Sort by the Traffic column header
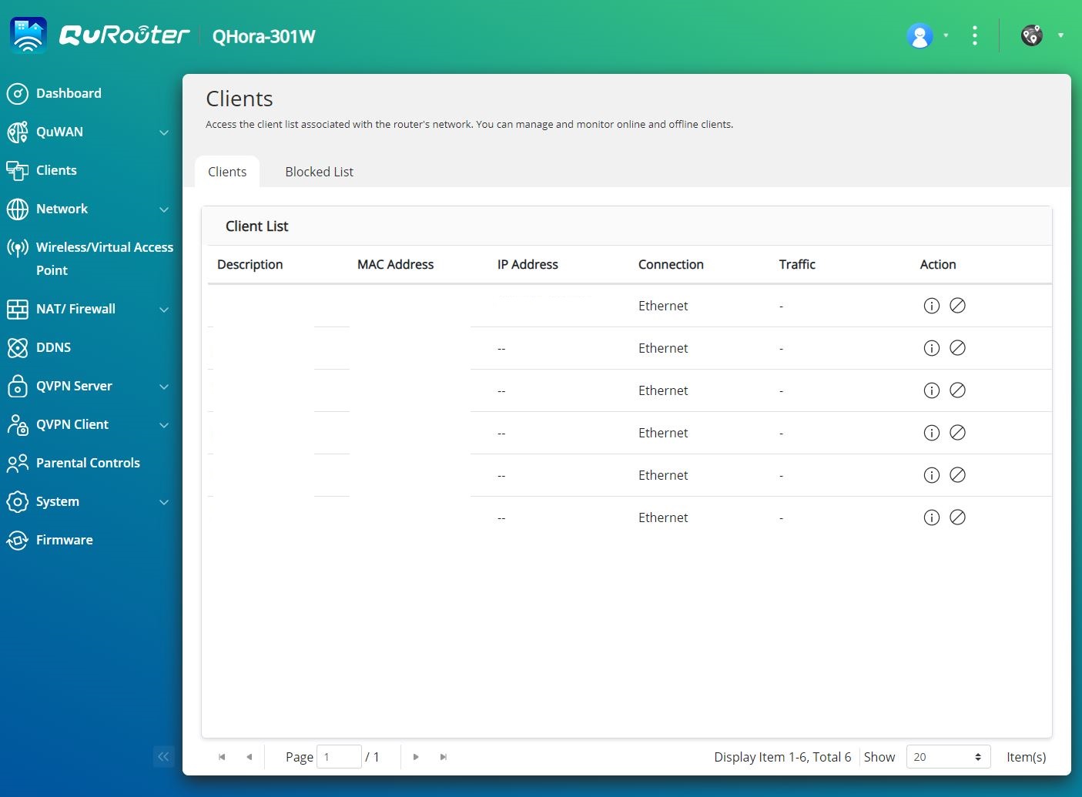Screen dimensions: 1082x797 pos(797,264)
